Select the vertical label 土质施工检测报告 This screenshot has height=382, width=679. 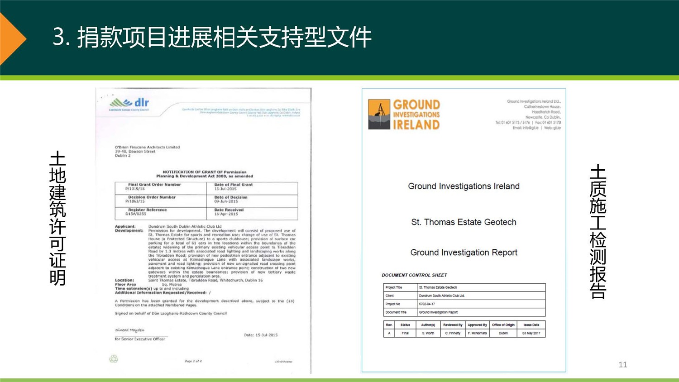point(598,231)
